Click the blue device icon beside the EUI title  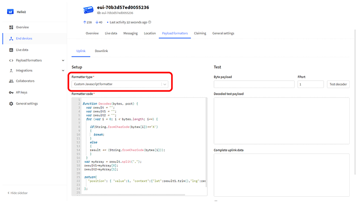[88, 10]
